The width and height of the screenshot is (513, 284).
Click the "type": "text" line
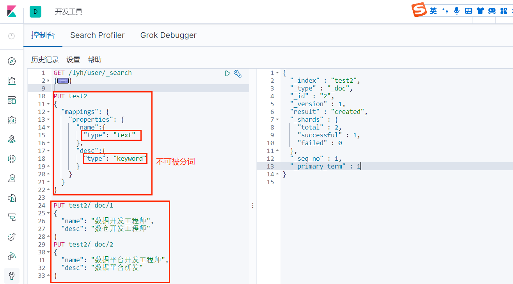109,135
